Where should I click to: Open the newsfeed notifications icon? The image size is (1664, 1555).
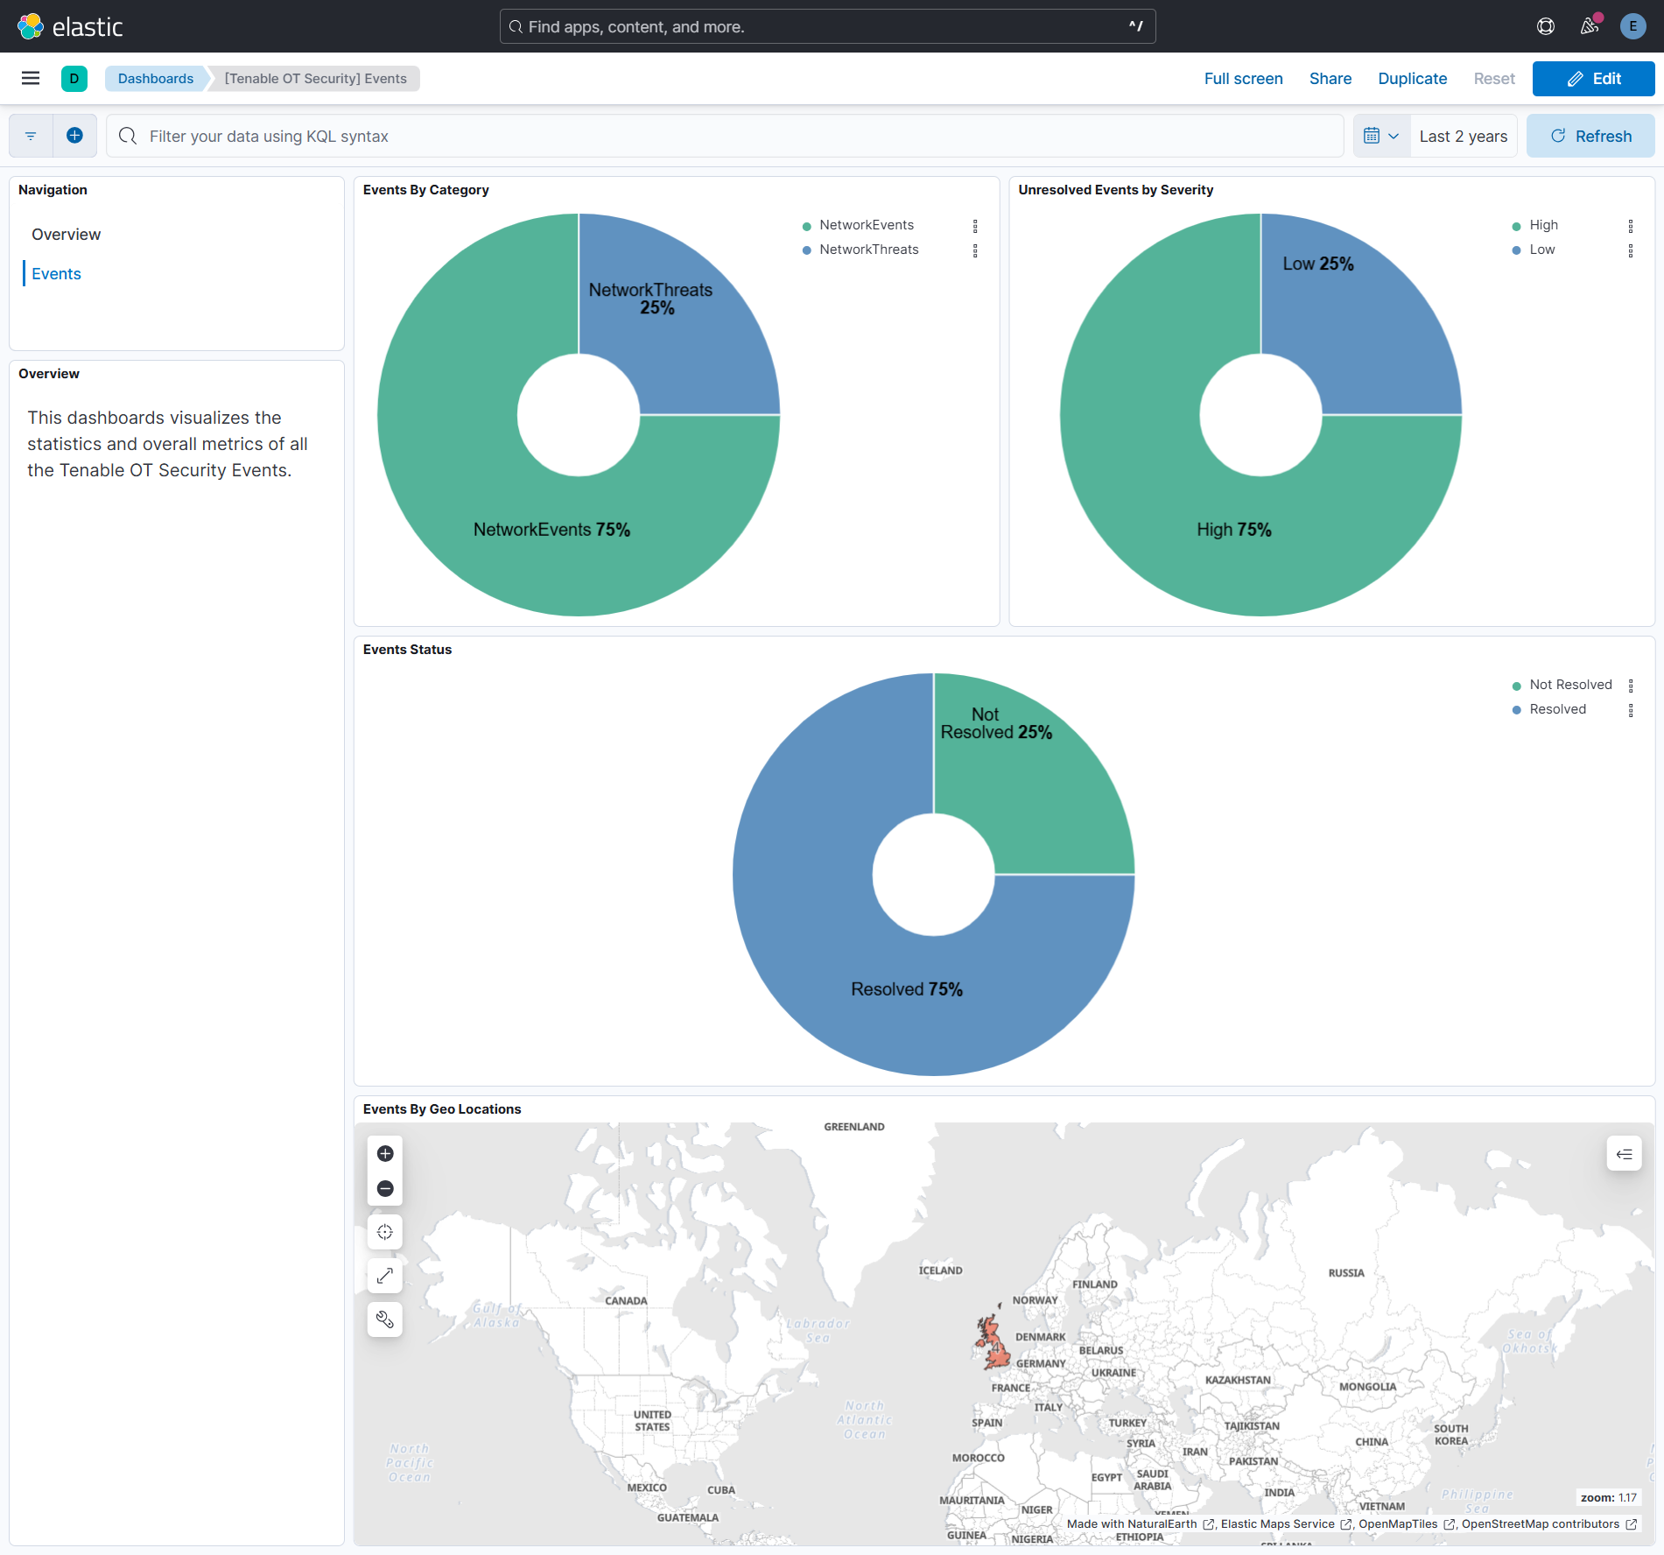1590,26
